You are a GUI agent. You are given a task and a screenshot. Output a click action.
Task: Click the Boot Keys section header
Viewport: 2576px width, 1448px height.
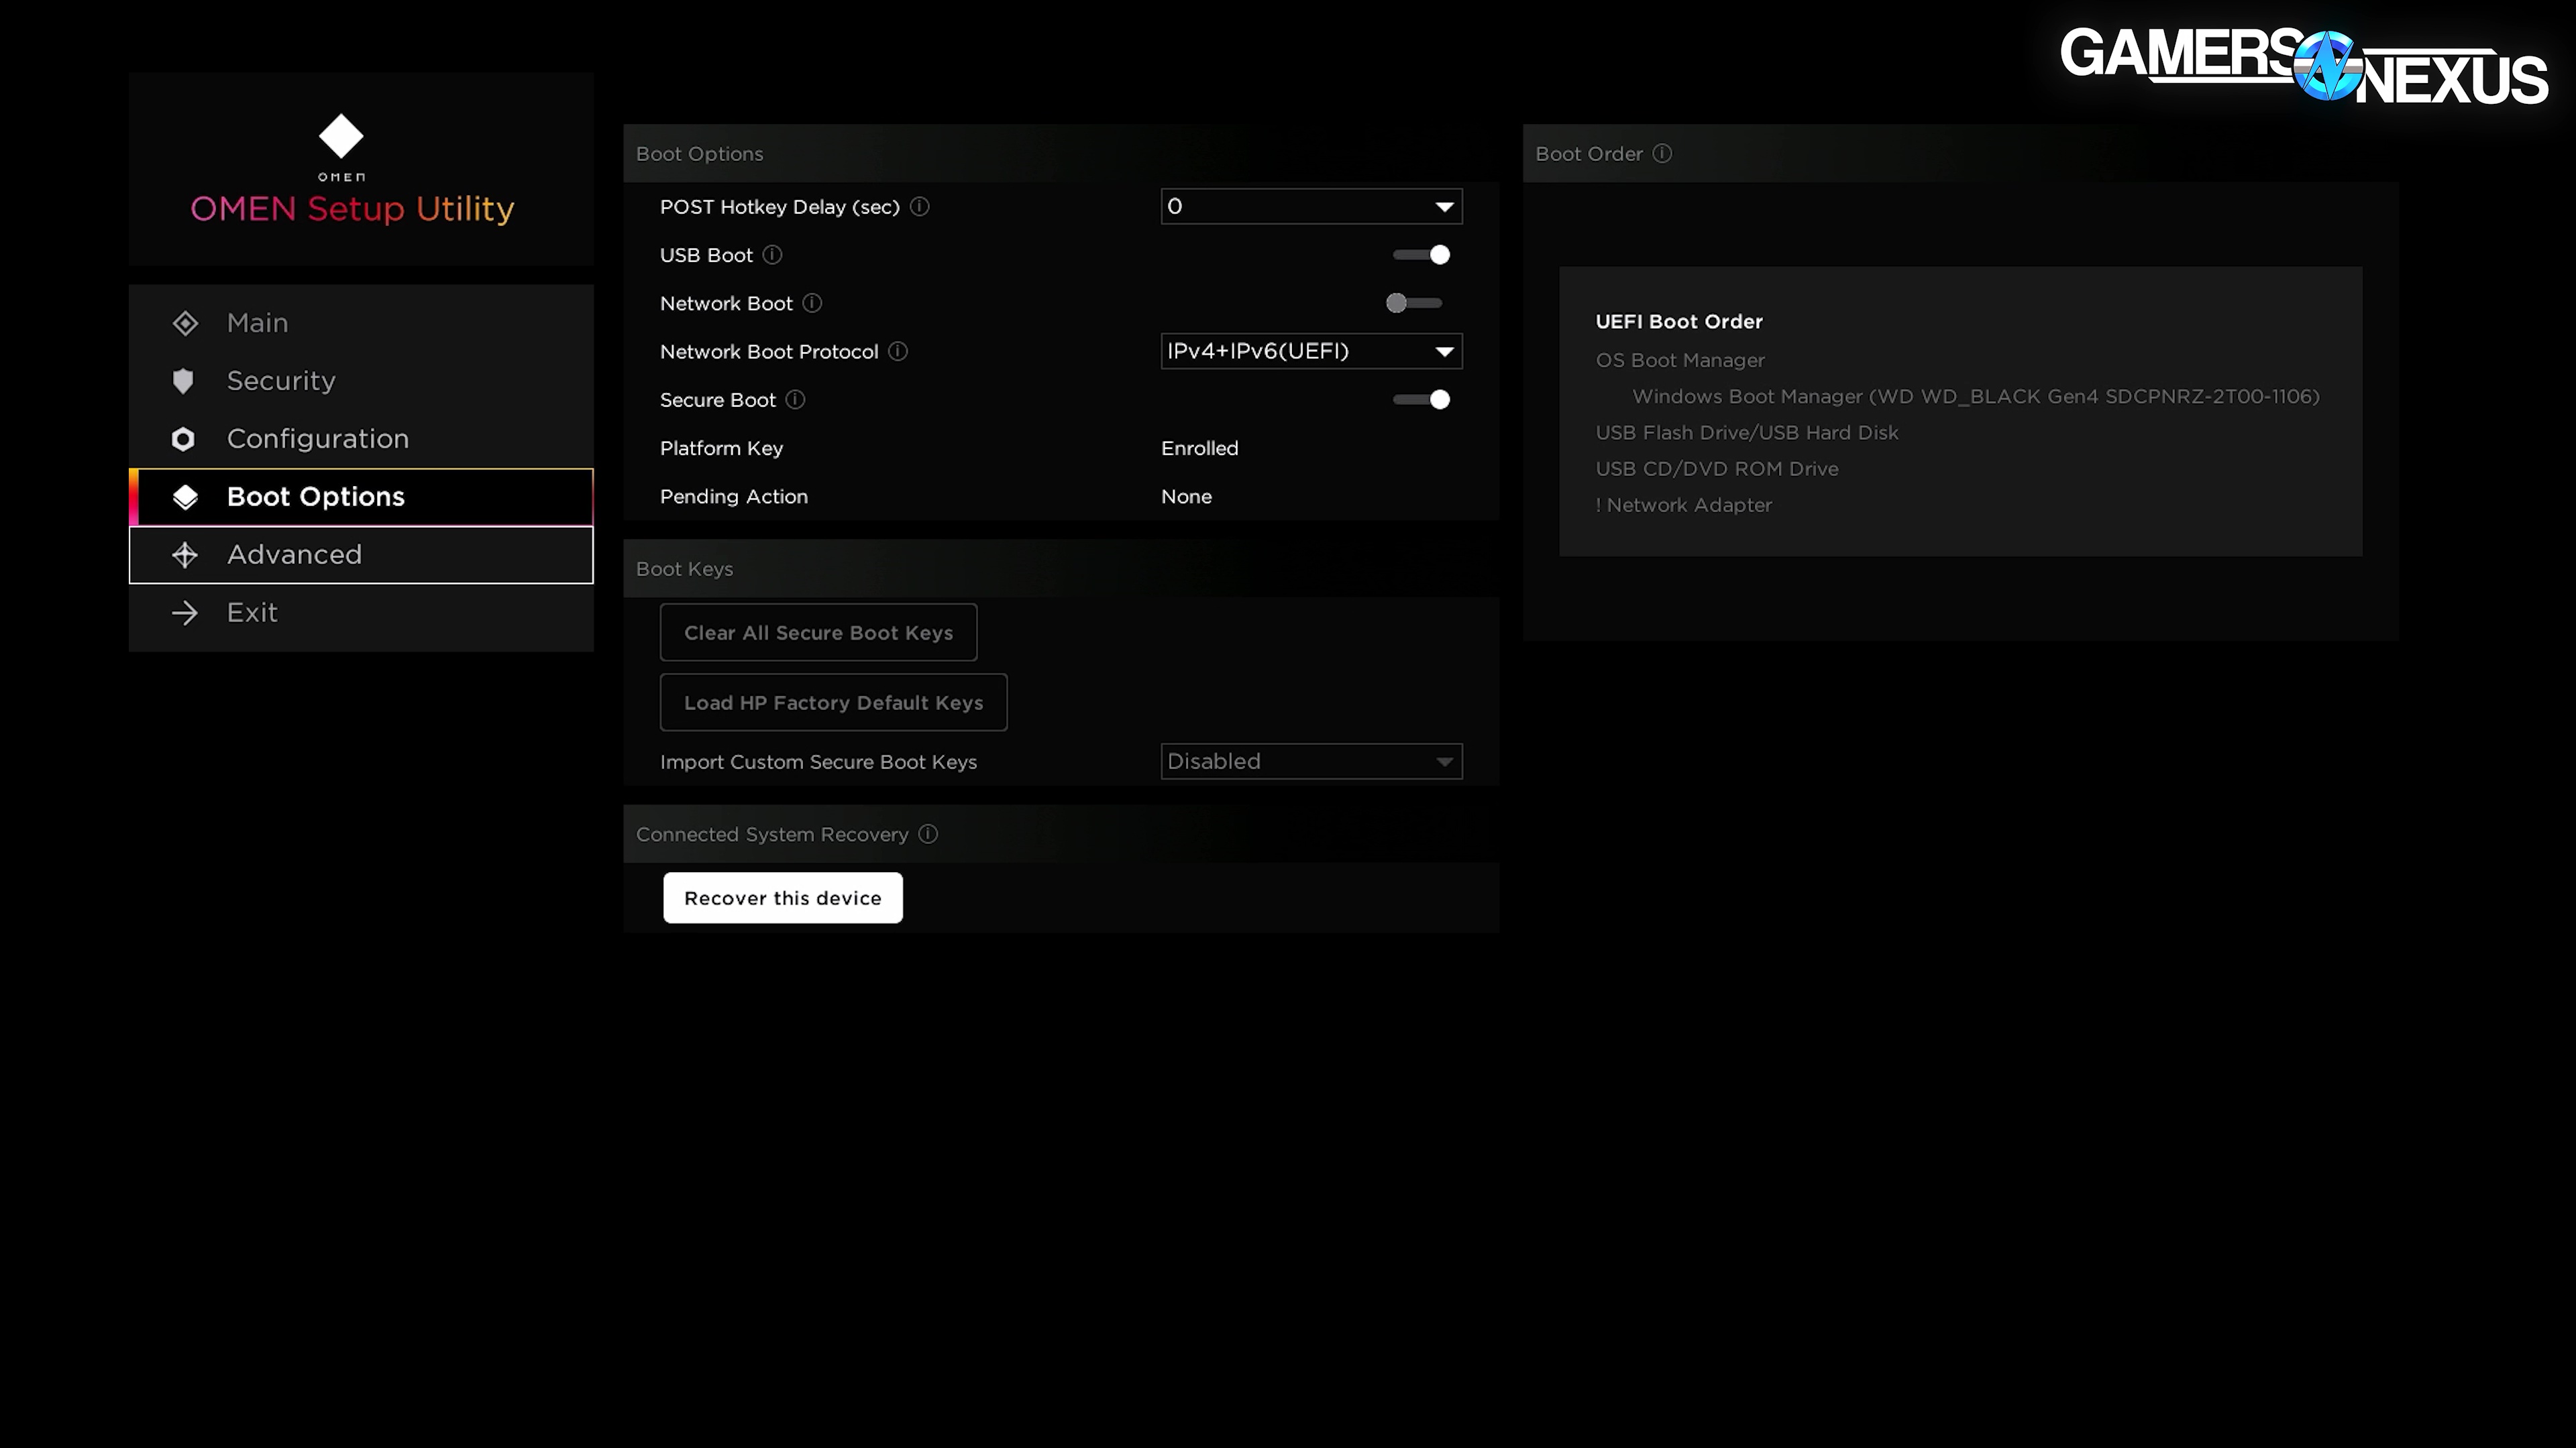point(684,568)
